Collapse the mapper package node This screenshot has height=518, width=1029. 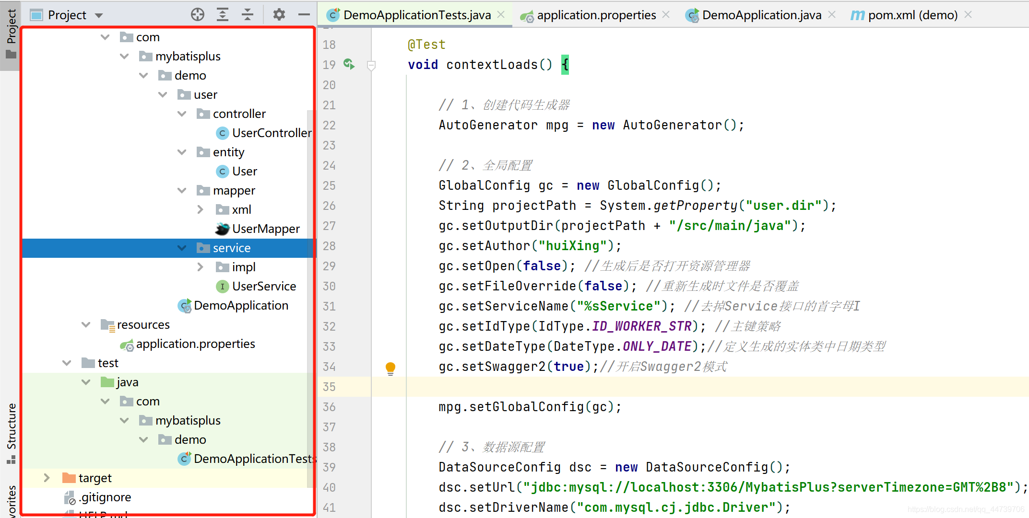[x=182, y=190]
